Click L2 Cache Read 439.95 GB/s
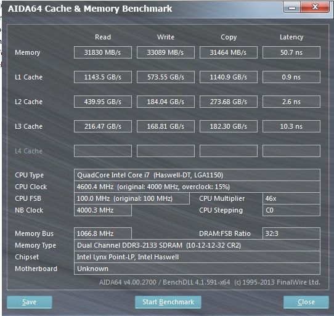The width and height of the screenshot is (334, 316). 103,102
